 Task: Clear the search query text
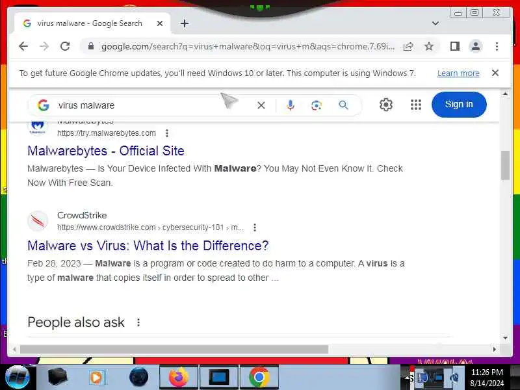click(x=261, y=105)
